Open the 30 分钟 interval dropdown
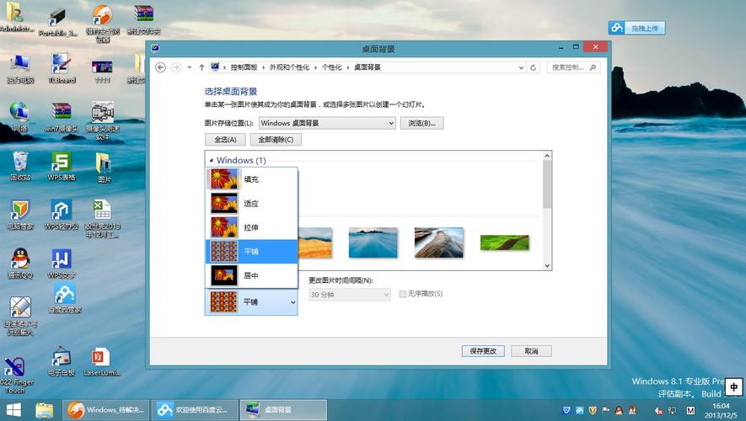 pyautogui.click(x=350, y=295)
